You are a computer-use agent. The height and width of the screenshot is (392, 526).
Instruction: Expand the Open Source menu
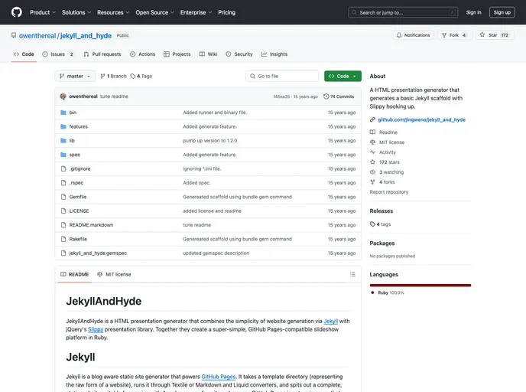(154, 12)
